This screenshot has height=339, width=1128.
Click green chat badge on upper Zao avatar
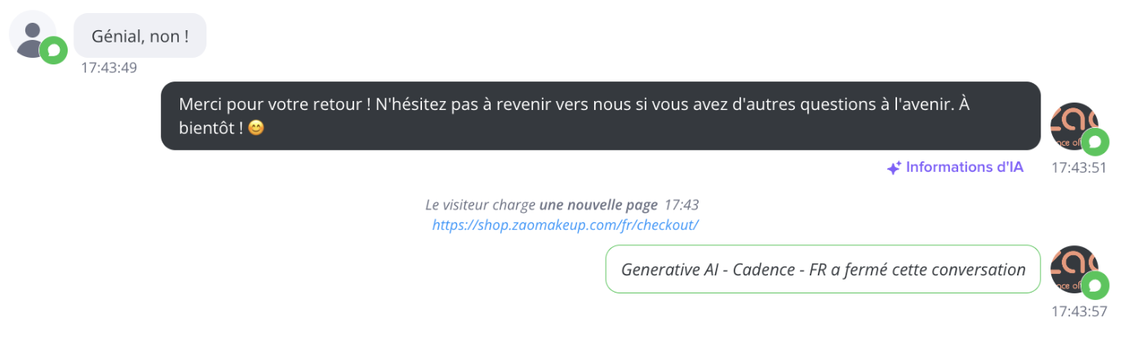(x=1095, y=143)
